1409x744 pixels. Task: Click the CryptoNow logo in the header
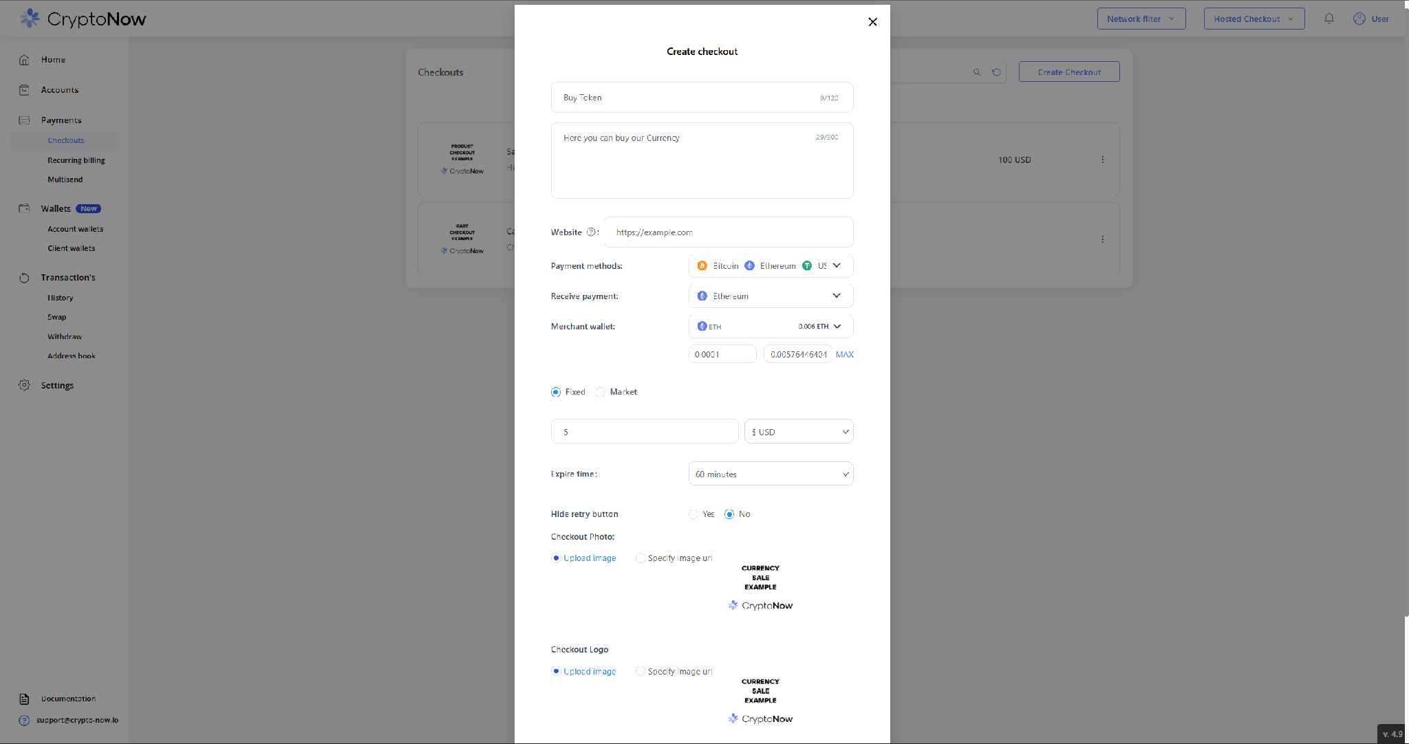click(x=83, y=19)
